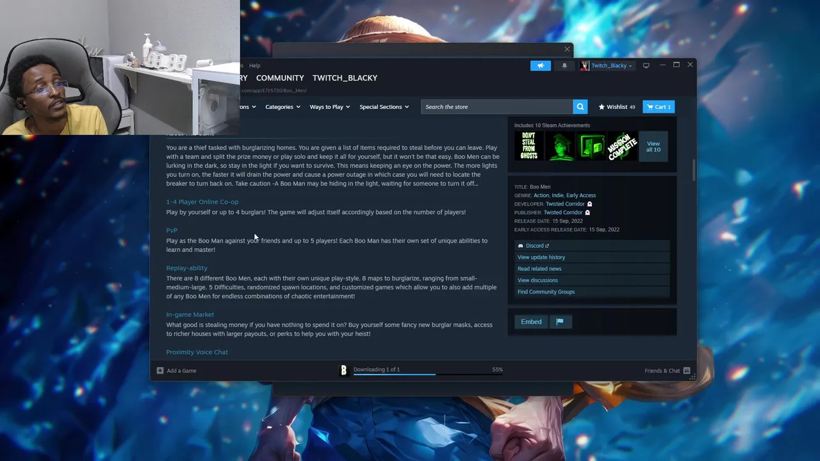Click the Discord logo icon
The height and width of the screenshot is (461, 820).
click(520, 246)
